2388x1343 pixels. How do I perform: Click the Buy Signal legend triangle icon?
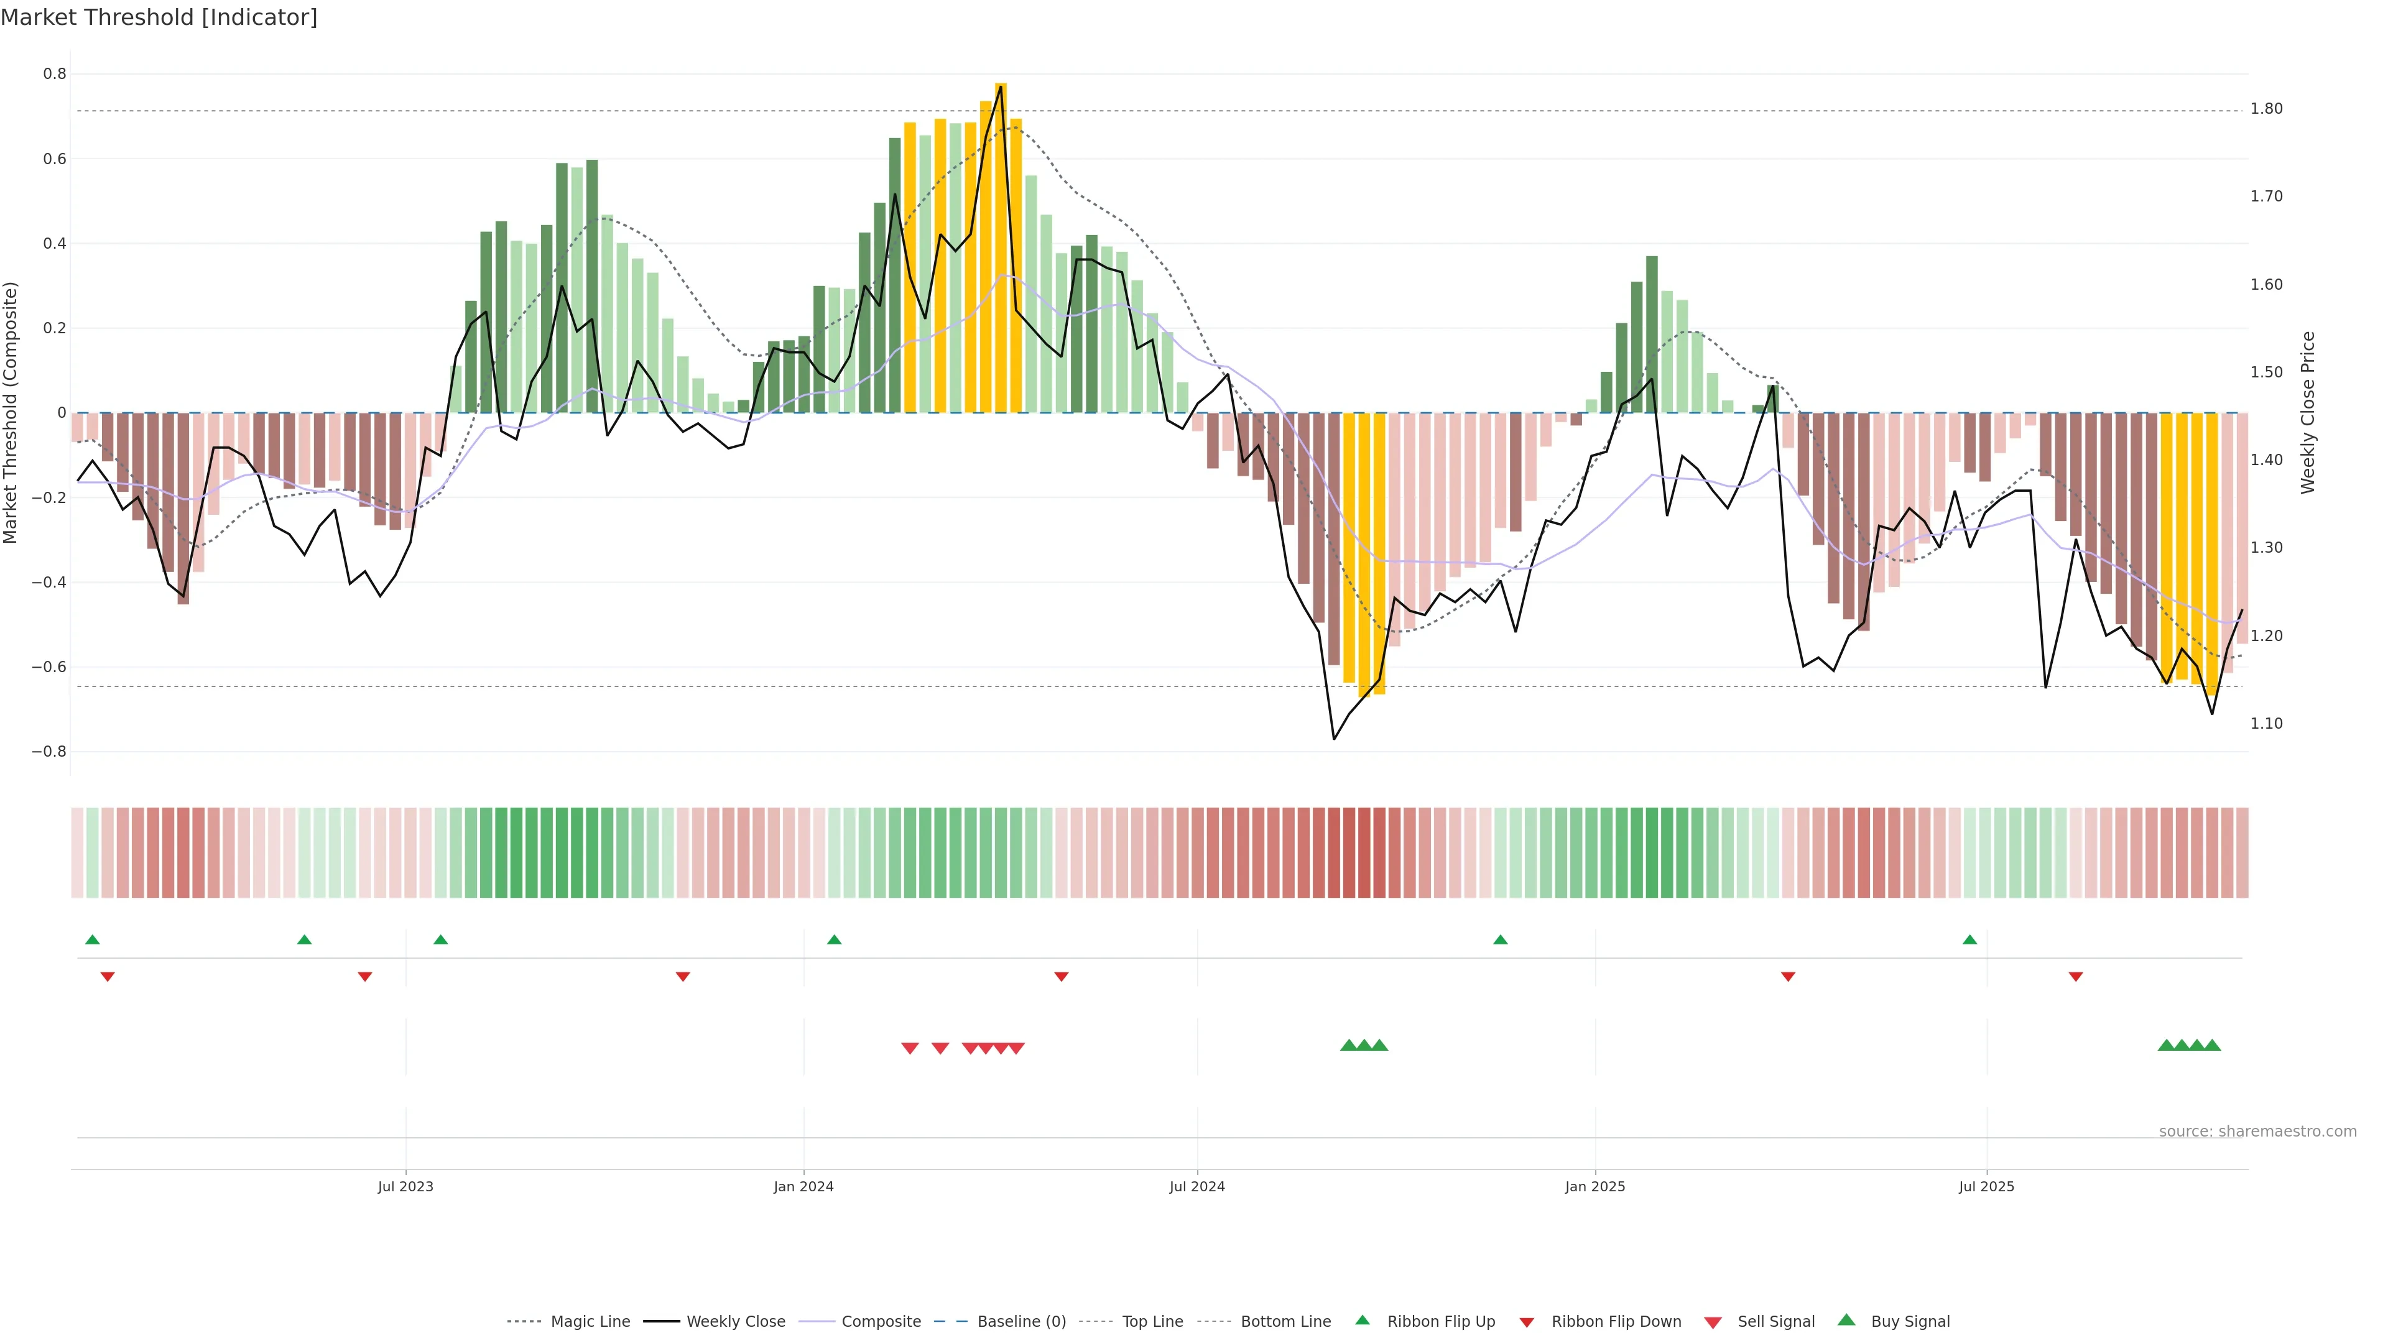click(x=1846, y=1320)
